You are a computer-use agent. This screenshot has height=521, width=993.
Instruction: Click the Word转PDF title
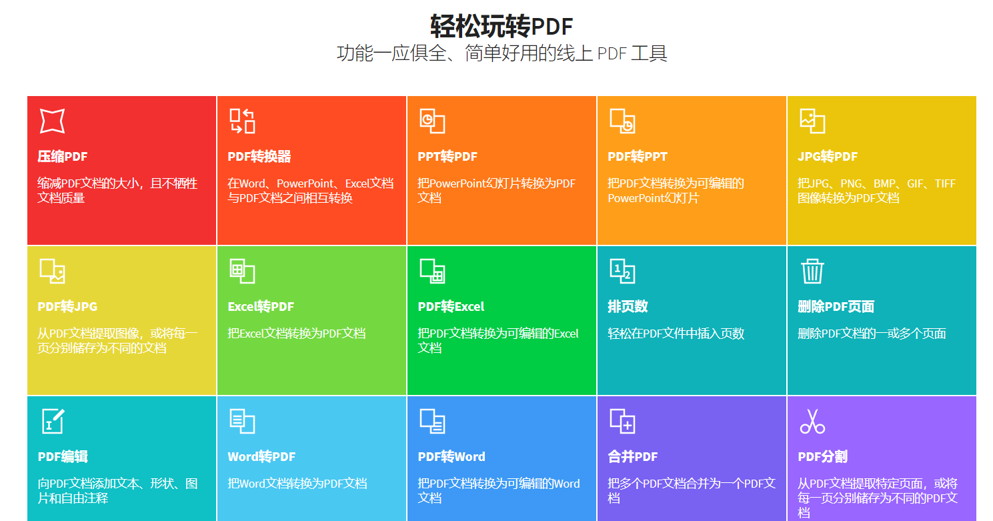tap(261, 457)
